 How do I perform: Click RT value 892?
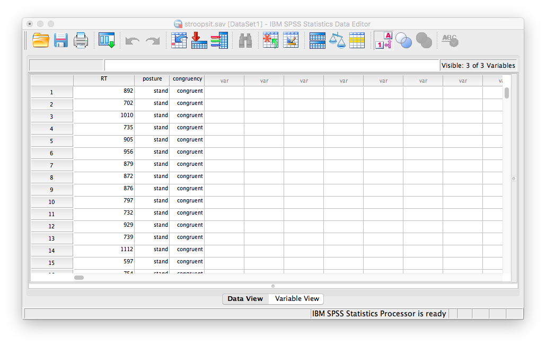128,91
